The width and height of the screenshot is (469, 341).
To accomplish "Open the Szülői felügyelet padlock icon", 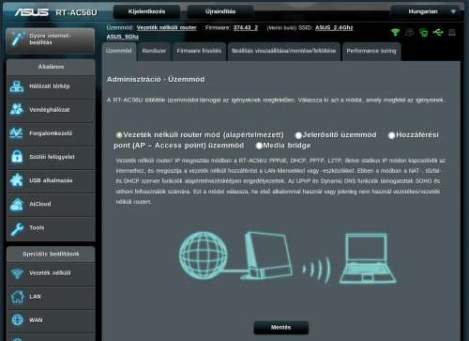I will click(x=17, y=157).
